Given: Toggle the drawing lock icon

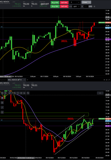Looking at the screenshot, I should pyautogui.click(x=2, y=112).
